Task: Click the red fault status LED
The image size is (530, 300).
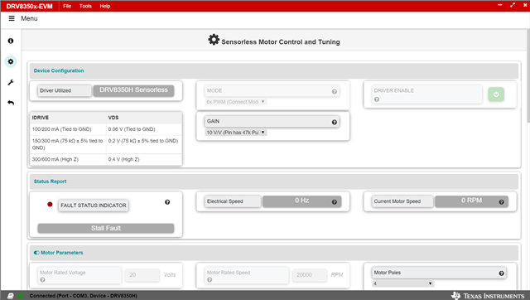Action: (x=50, y=205)
